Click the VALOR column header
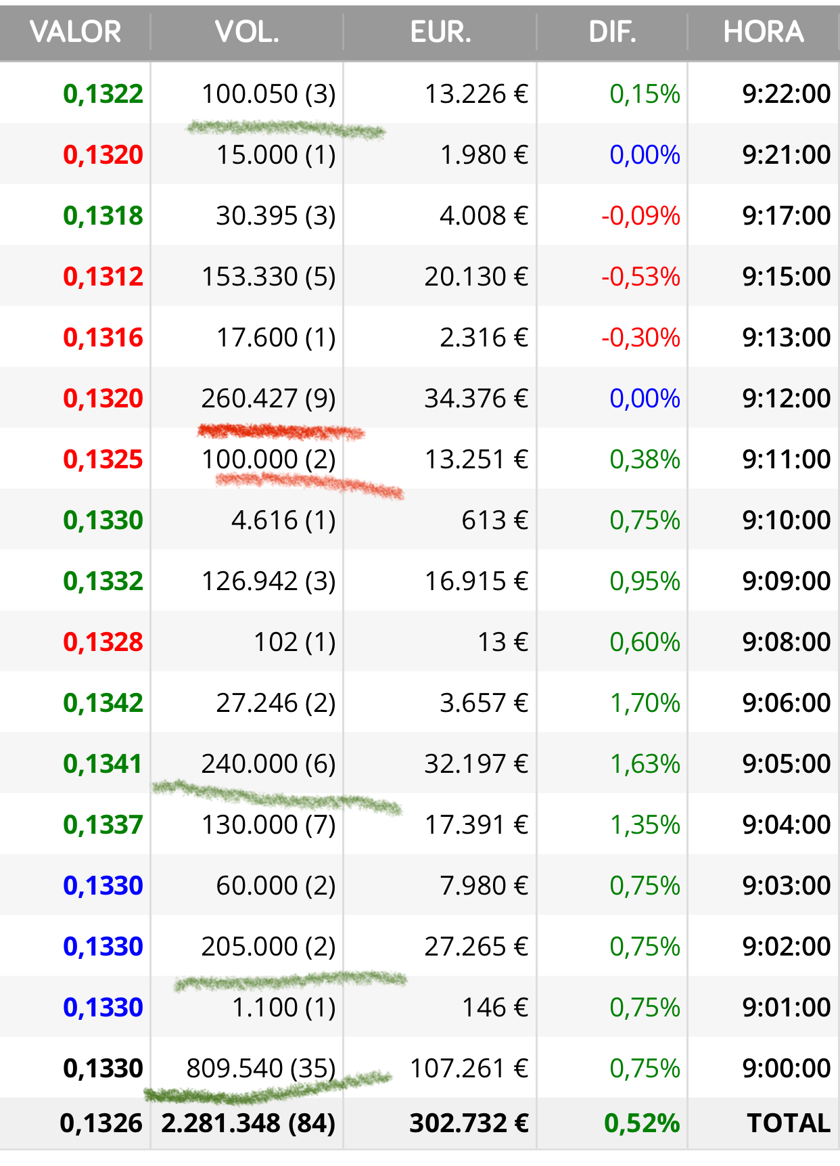Screen dimensions: 840x1166 pos(76,32)
